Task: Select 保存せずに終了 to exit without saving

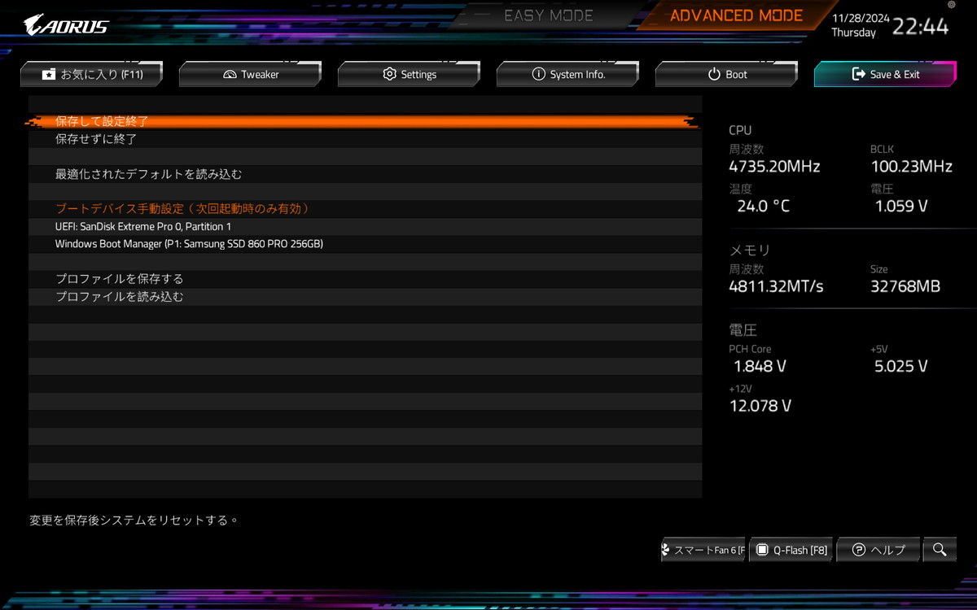Action: (365, 139)
